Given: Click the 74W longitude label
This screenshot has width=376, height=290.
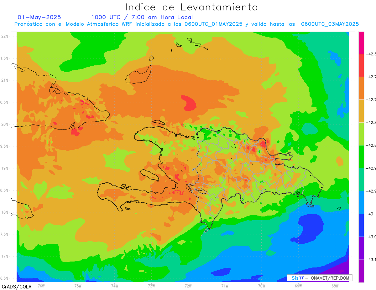Looking at the screenshot, I should click(114, 285).
